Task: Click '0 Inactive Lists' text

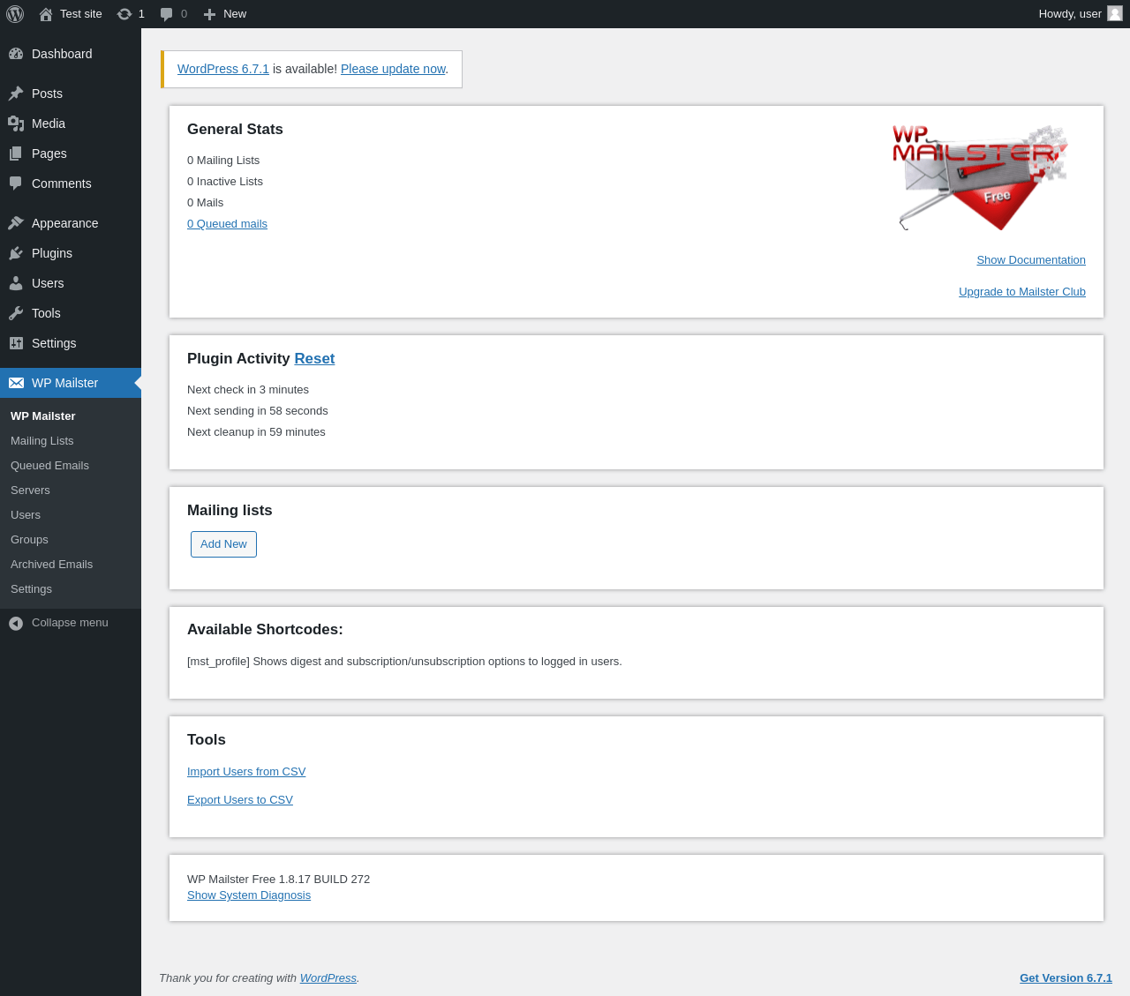Action: (225, 182)
